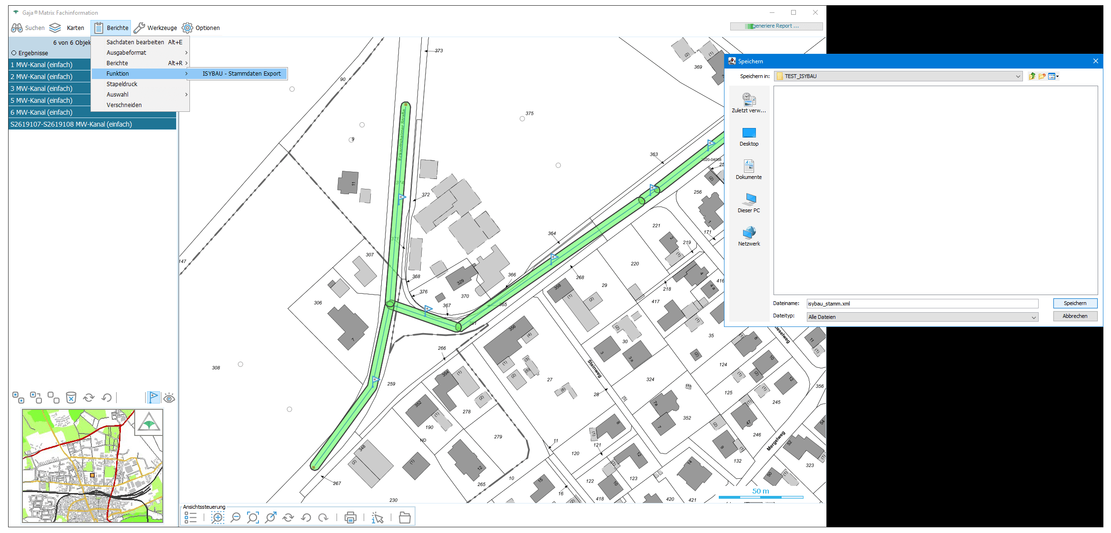This screenshot has height=533, width=1111.
Task: Open the layer legend list icon
Action: click(190, 517)
